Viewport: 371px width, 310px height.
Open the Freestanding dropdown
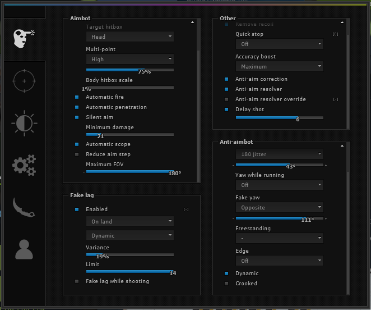(279, 238)
